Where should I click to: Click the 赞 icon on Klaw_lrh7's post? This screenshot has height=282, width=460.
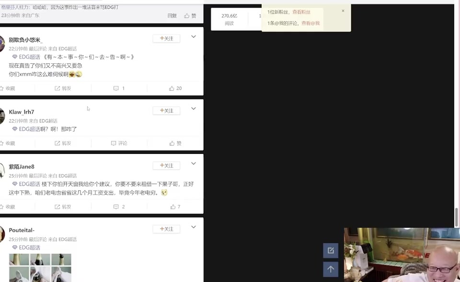click(x=172, y=143)
